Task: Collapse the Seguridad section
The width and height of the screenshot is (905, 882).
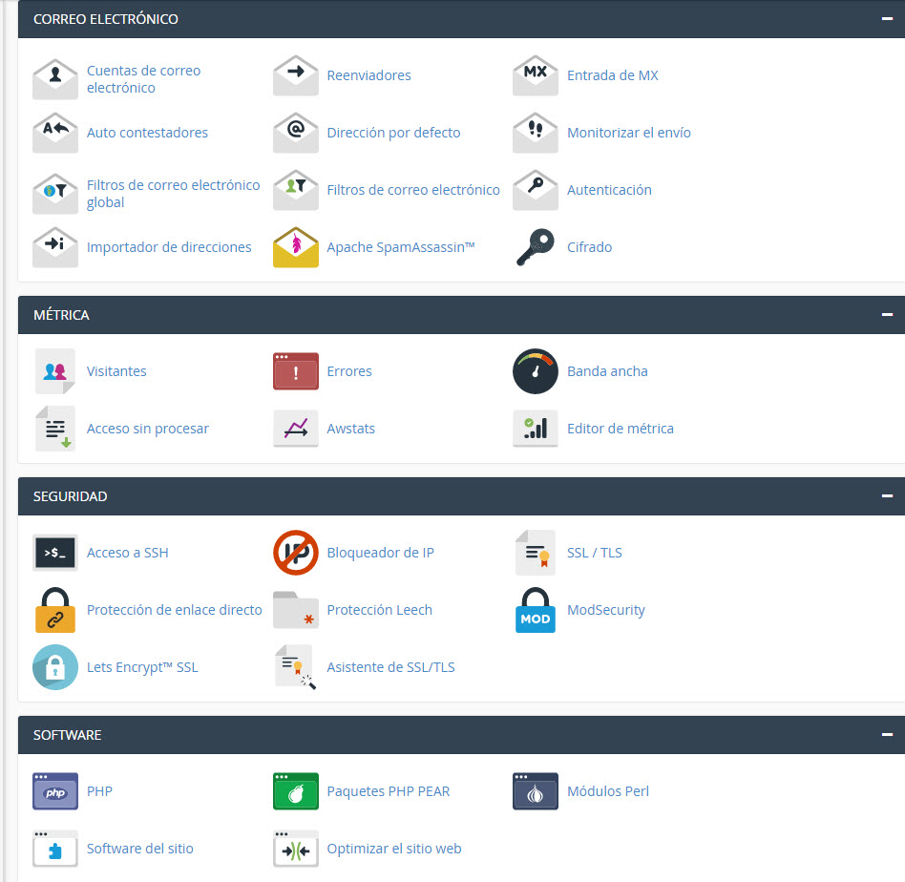Action: click(x=887, y=496)
